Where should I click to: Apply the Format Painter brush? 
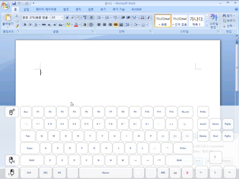pos(17,26)
